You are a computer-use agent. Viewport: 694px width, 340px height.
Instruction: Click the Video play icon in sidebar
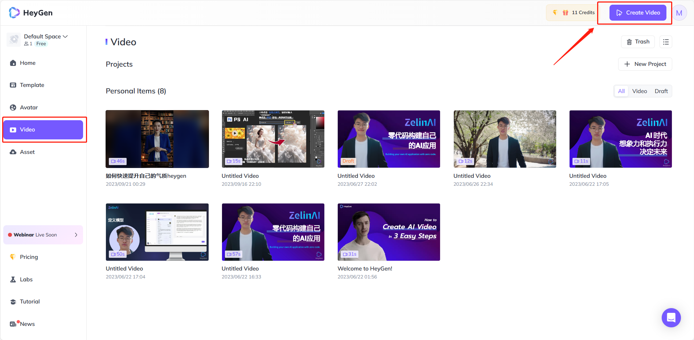click(13, 130)
